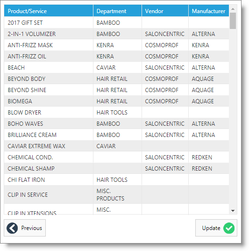
Task: Click HAIR TOOLS department for CHI FLAT IRON
Action: click(x=112, y=179)
